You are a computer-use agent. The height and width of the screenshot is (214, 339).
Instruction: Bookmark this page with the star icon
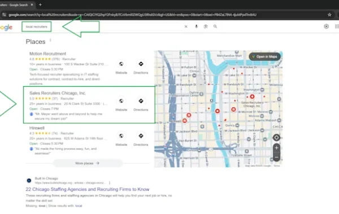pos(329,15)
